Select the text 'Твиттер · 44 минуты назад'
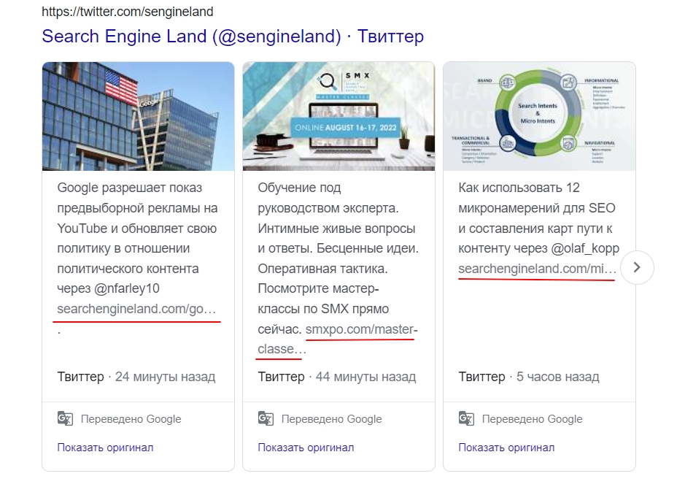 (337, 377)
